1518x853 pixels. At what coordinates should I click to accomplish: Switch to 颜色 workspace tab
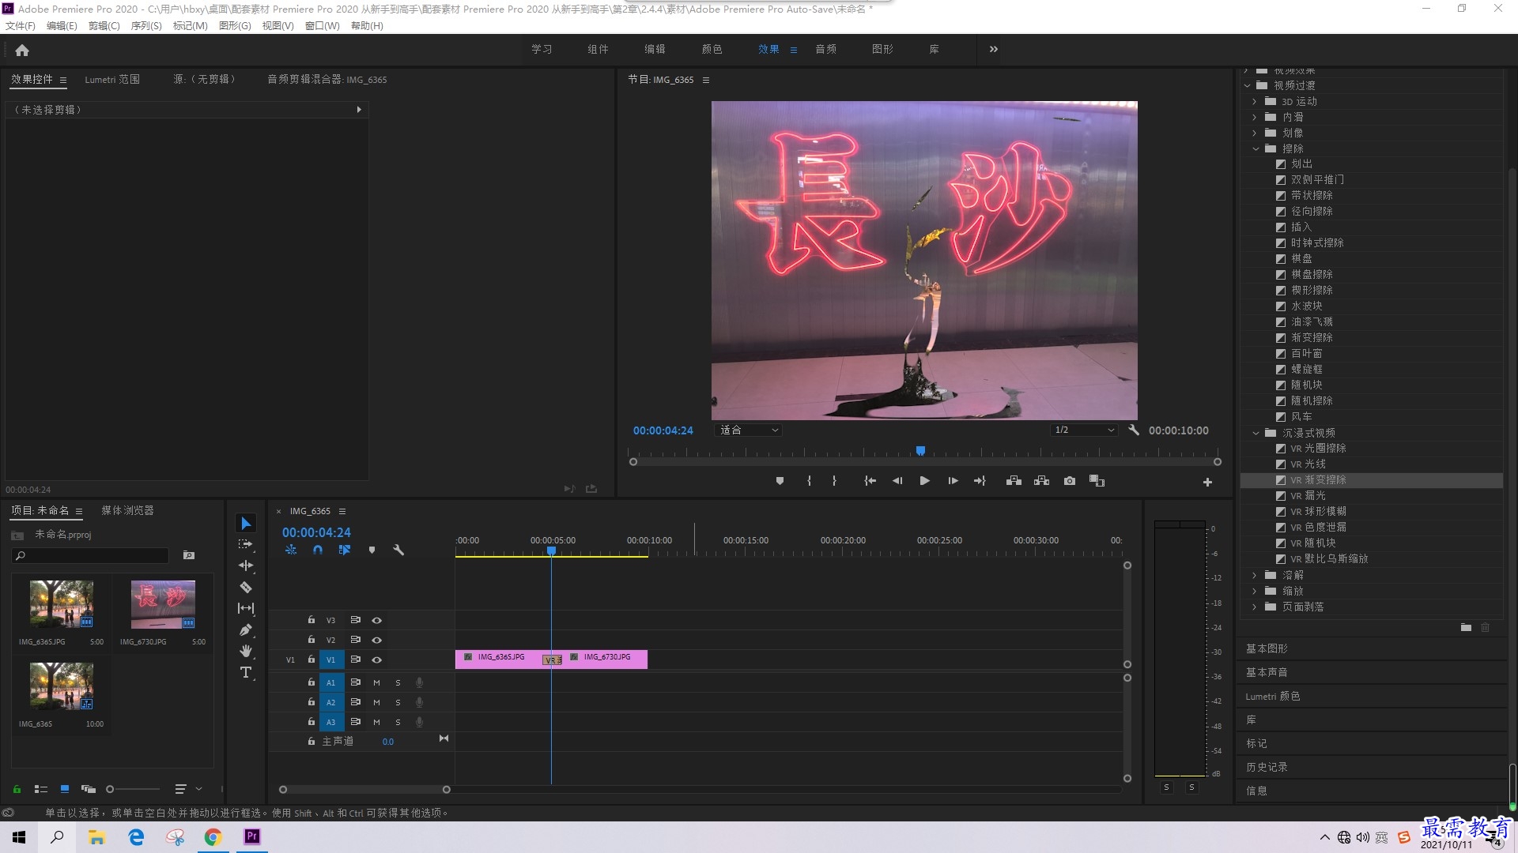[712, 49]
